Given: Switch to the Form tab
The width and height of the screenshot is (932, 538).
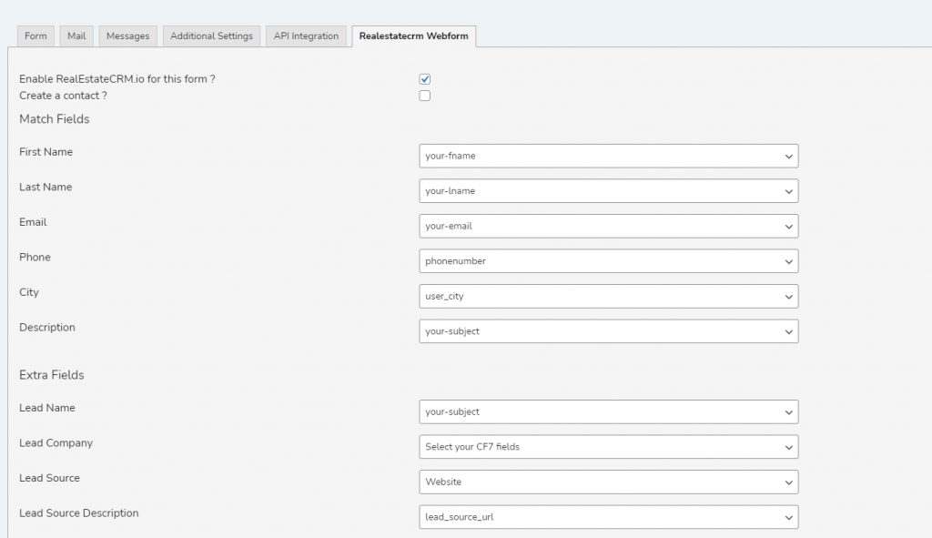Looking at the screenshot, I should [35, 36].
